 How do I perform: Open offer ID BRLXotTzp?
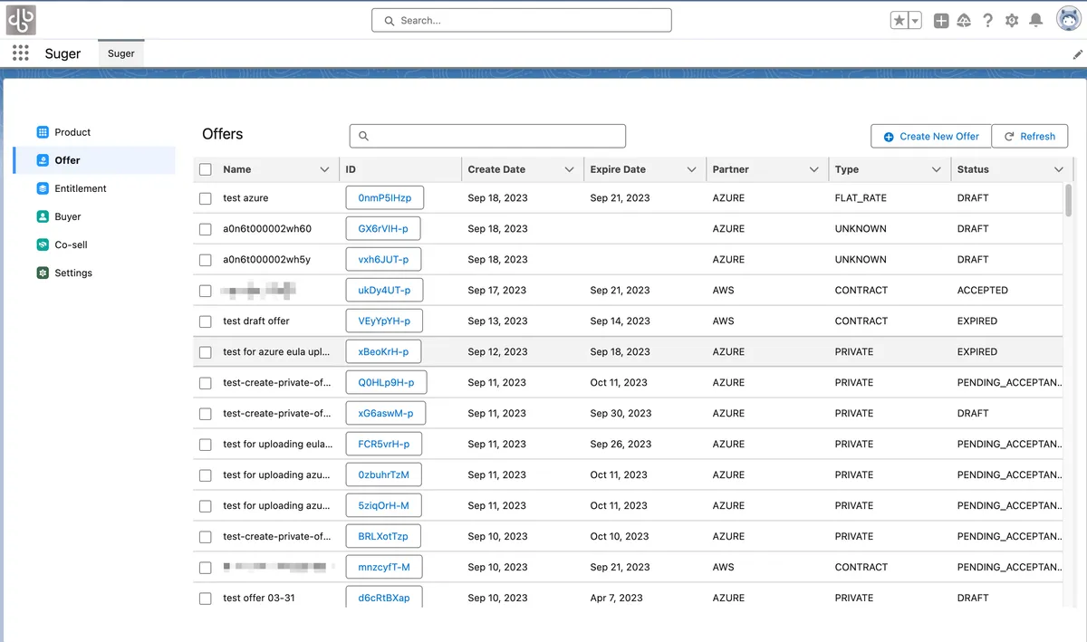coord(383,536)
